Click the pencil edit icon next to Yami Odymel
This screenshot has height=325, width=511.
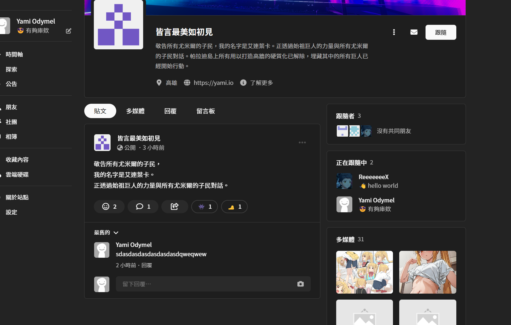[x=68, y=31]
